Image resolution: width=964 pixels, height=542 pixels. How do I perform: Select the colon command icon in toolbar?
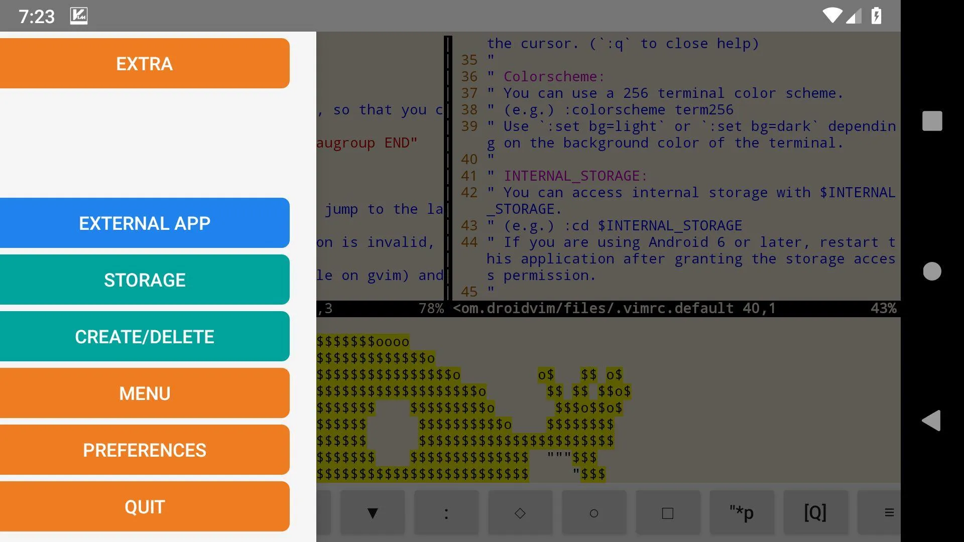(x=447, y=512)
